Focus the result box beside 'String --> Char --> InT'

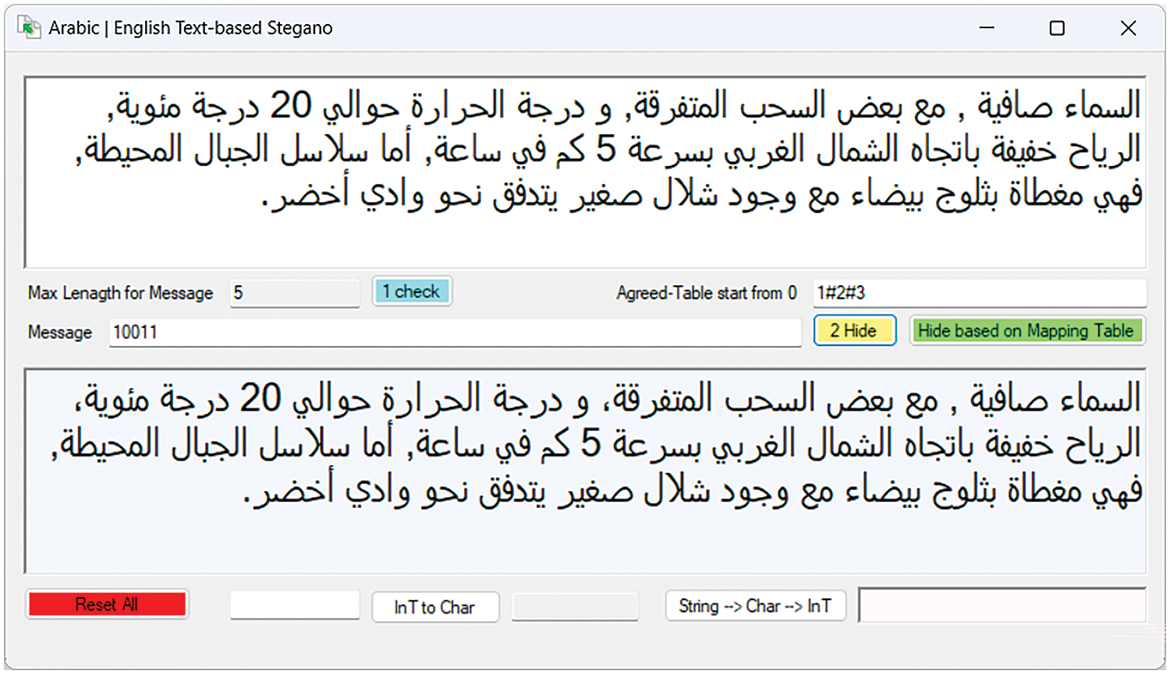point(1002,605)
